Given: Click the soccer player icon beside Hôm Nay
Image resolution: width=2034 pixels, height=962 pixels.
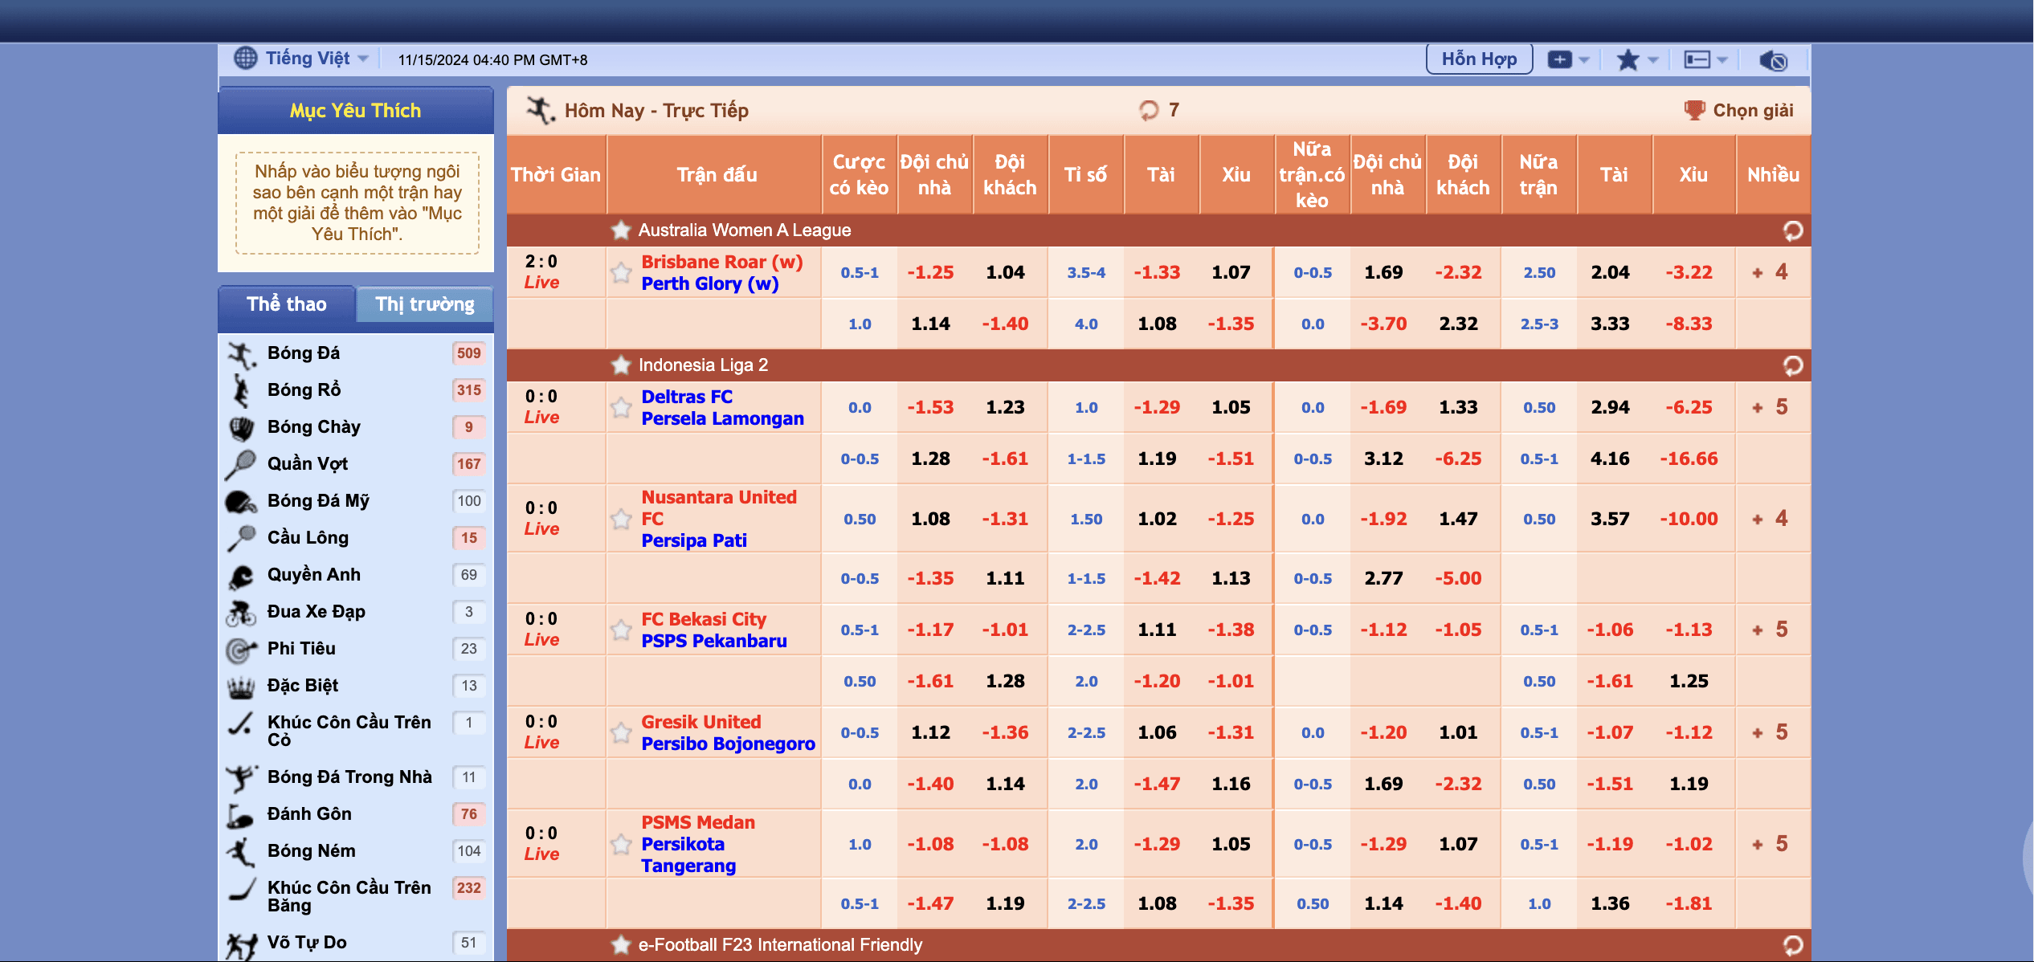Looking at the screenshot, I should (x=541, y=110).
